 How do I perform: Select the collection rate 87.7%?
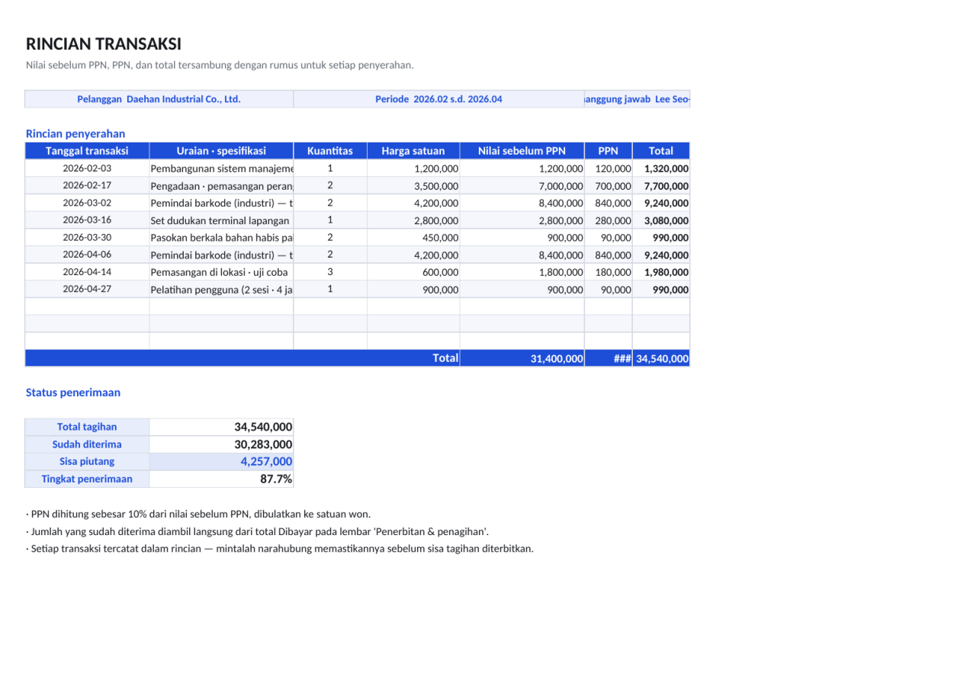click(221, 479)
